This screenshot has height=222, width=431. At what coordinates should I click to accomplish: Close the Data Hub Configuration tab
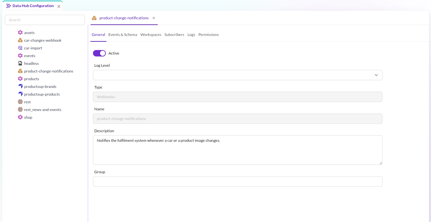click(x=59, y=6)
